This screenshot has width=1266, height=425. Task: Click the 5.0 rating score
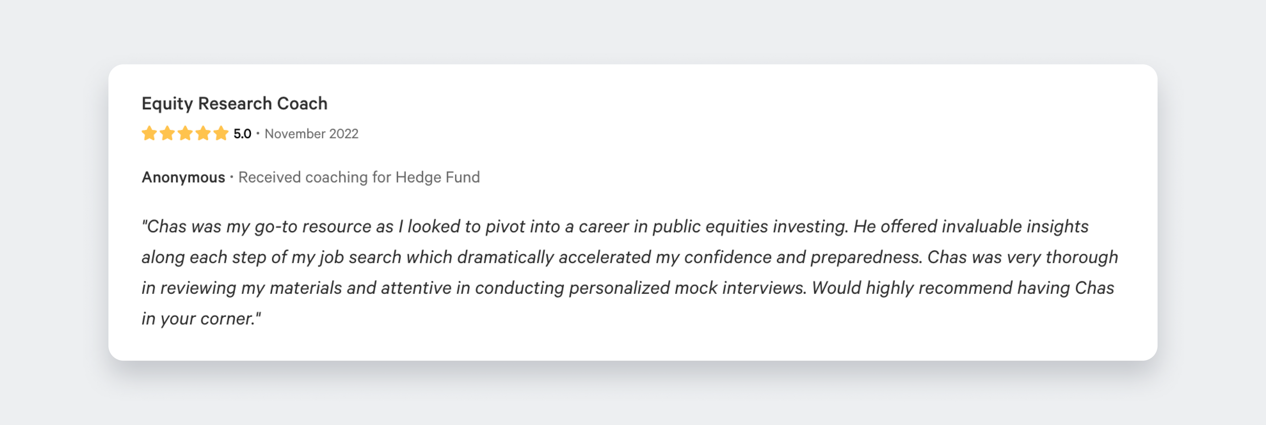[x=242, y=134]
